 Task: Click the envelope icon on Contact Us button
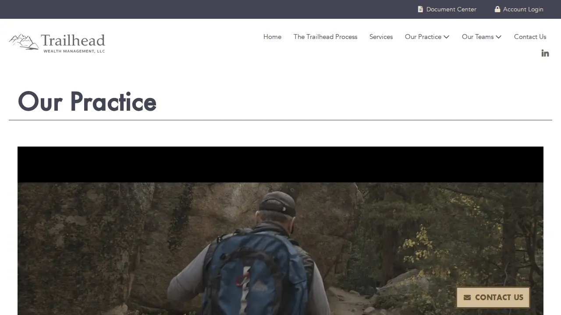467,297
